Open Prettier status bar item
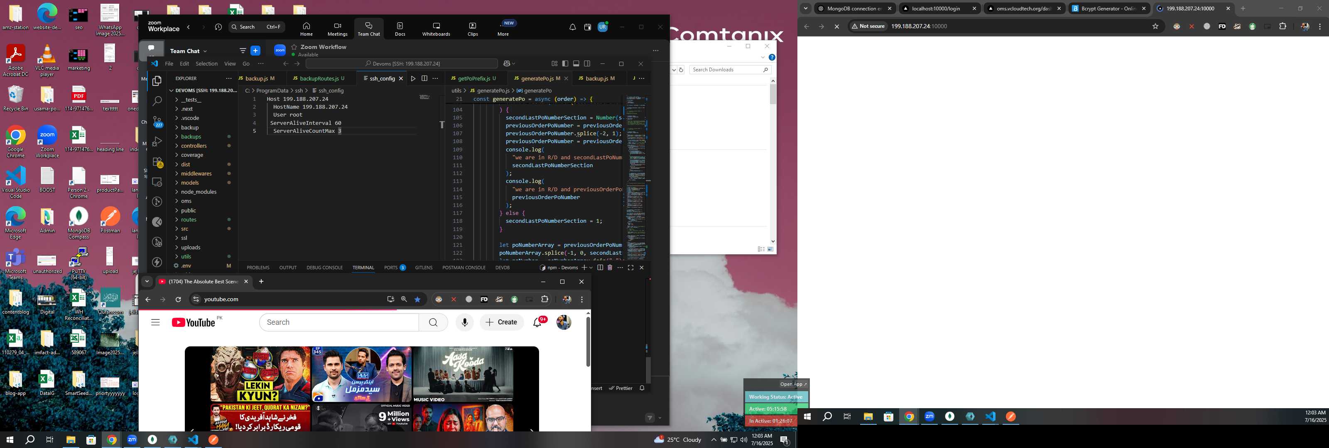 click(620, 388)
